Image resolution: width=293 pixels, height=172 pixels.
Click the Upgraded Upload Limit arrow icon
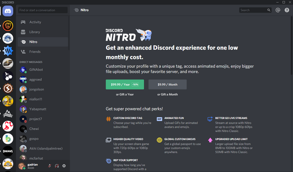[x=210, y=140]
